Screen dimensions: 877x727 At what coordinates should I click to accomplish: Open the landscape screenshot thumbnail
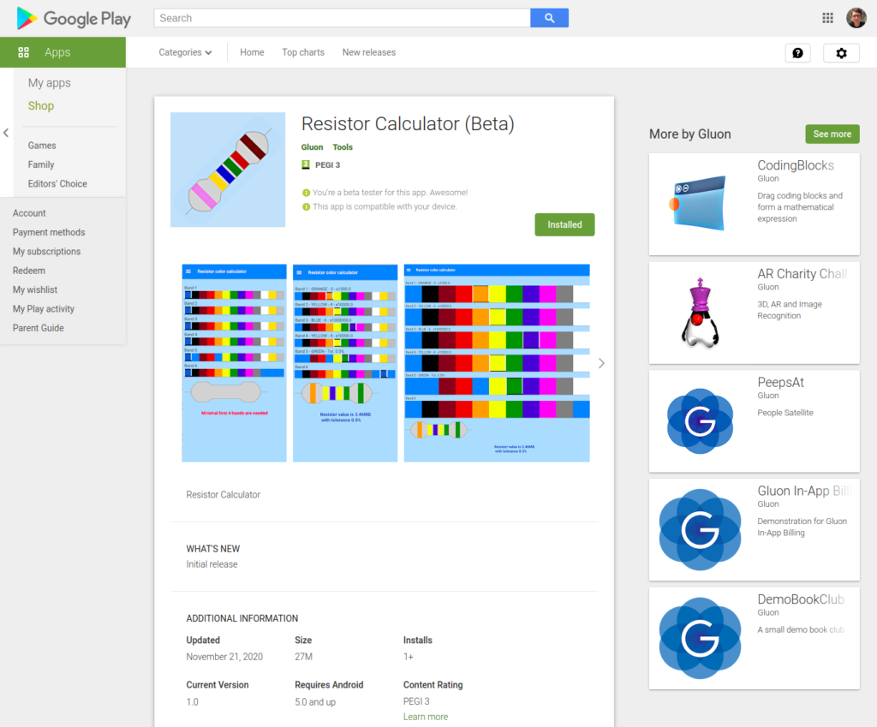pos(497,363)
